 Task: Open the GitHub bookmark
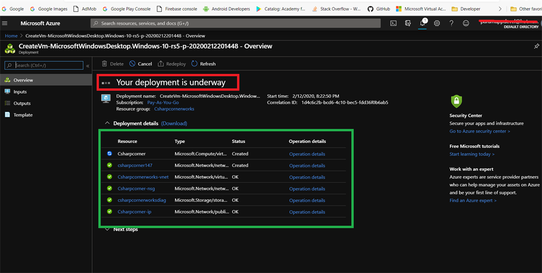pyautogui.click(x=378, y=9)
